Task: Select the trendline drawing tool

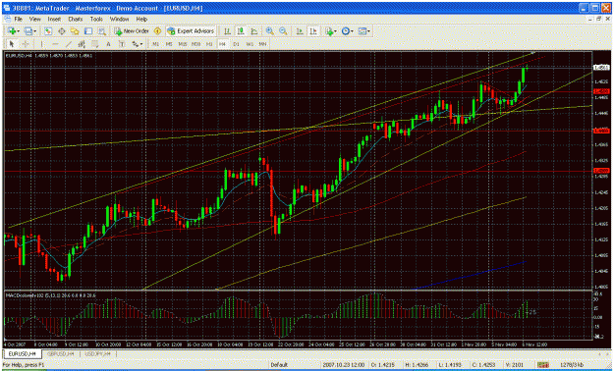Action: click(68, 44)
